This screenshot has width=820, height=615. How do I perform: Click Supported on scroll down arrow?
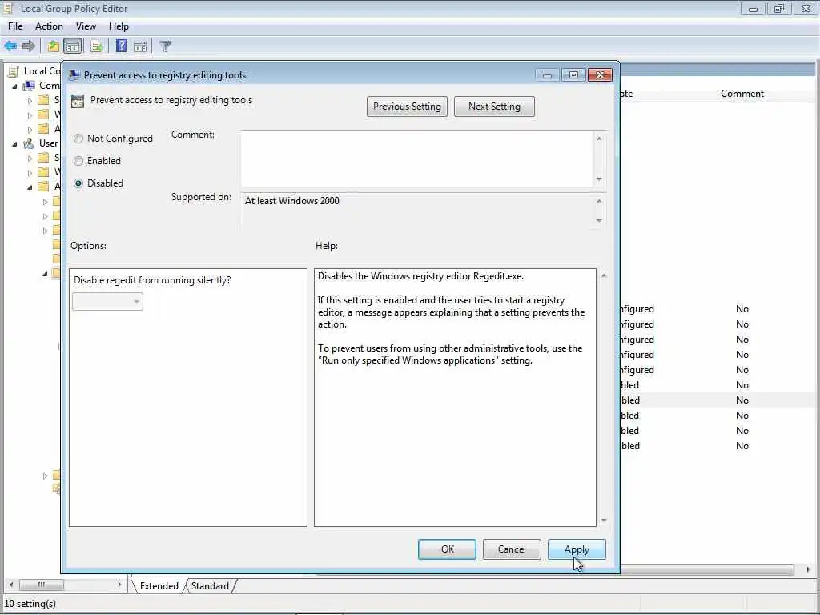coord(599,221)
